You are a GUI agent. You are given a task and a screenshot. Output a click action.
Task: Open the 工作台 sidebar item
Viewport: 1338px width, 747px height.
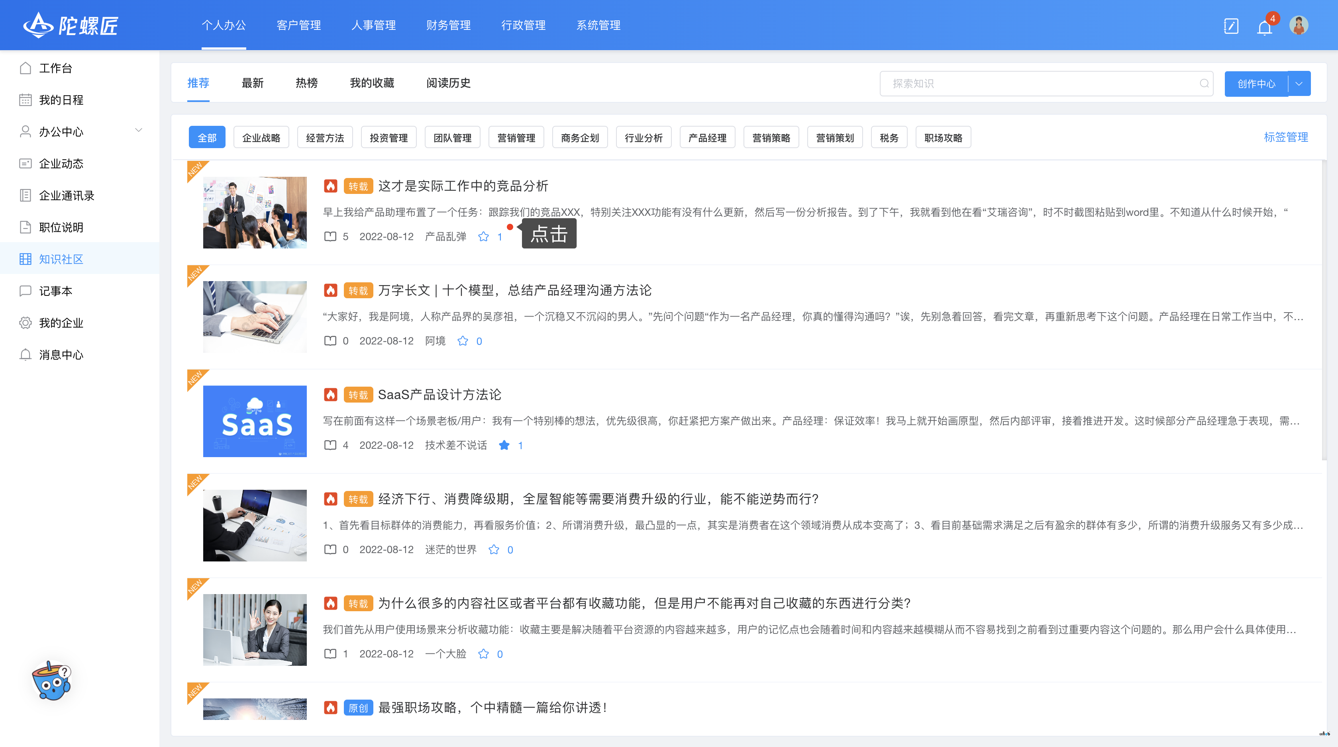pos(79,68)
